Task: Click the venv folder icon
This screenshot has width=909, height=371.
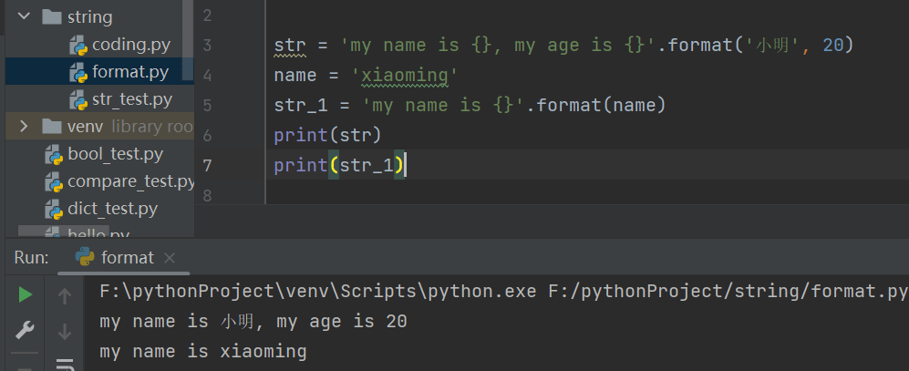Action: point(53,126)
